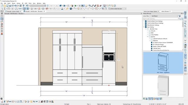Expand the Bath folder

tap(148, 33)
